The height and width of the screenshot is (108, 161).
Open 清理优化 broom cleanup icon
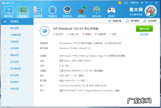[x=82, y=11]
